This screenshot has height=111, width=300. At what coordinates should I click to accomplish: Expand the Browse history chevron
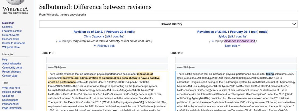coord(294,24)
